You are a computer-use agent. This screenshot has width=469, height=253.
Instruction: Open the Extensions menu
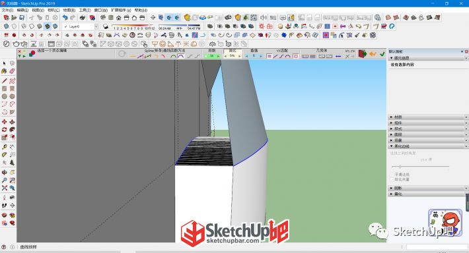[x=121, y=10]
